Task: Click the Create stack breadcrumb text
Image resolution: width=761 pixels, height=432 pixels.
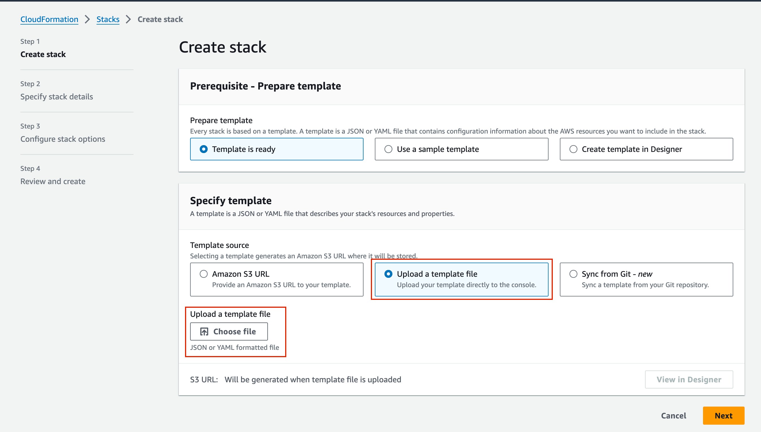Action: 160,19
